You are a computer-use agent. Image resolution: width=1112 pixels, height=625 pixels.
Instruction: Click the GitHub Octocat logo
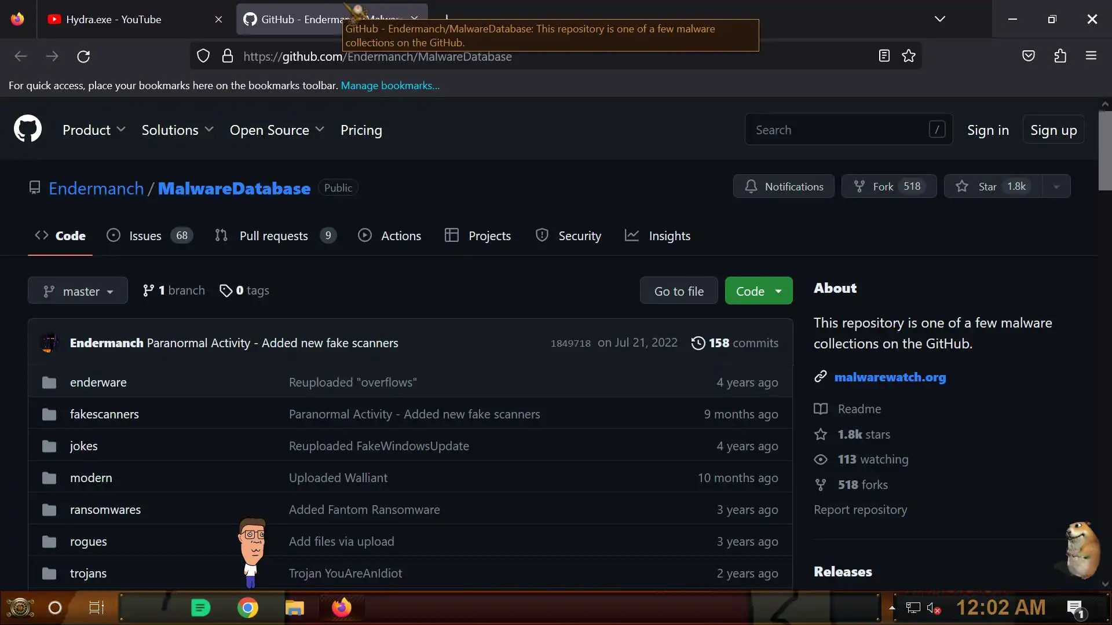tap(28, 129)
